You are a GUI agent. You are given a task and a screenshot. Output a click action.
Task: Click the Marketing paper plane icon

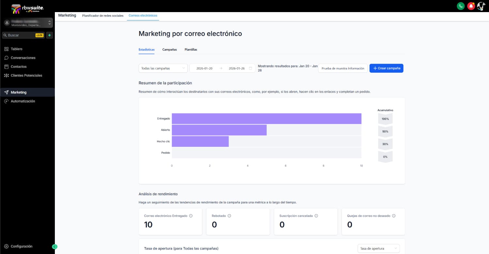(6, 93)
